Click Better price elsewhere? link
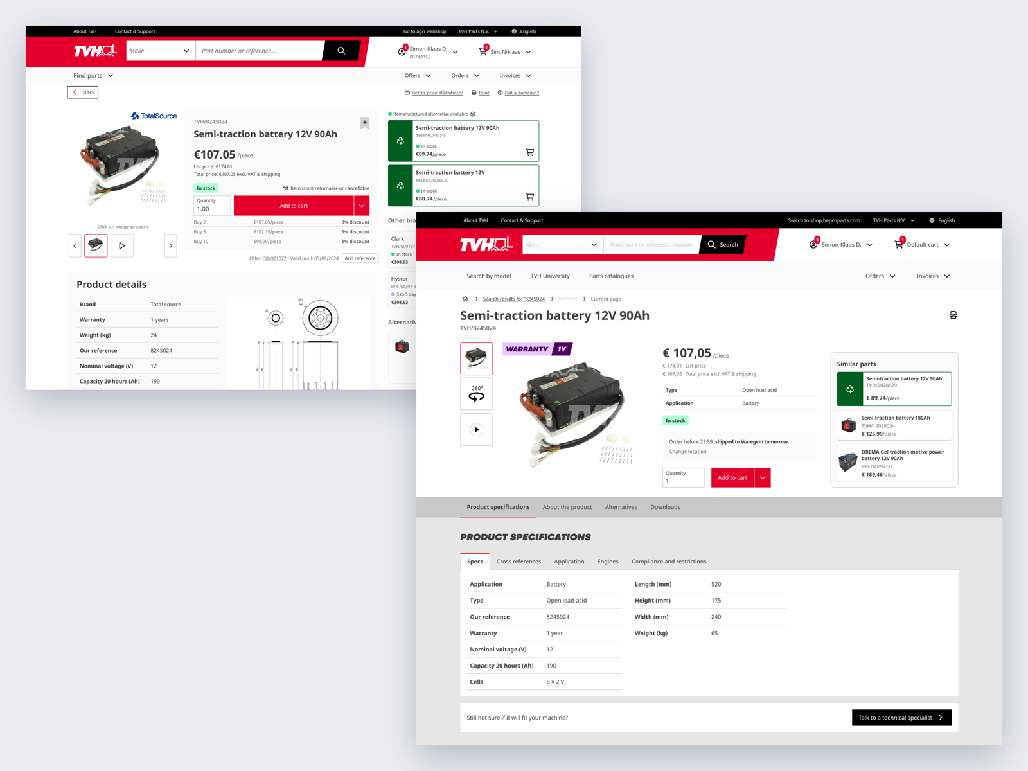This screenshot has height=771, width=1028. (434, 93)
